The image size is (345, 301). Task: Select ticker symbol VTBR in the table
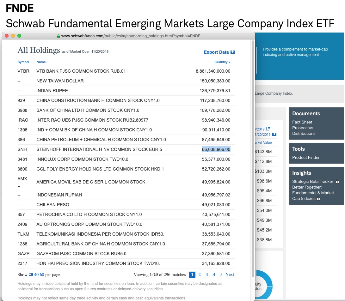23,71
